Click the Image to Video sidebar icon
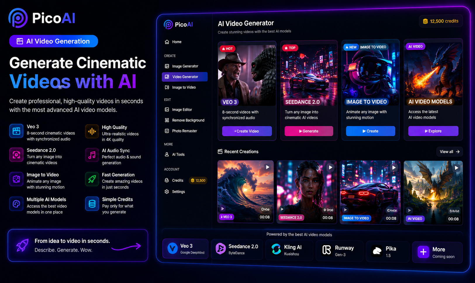This screenshot has height=283, width=475. point(167,87)
